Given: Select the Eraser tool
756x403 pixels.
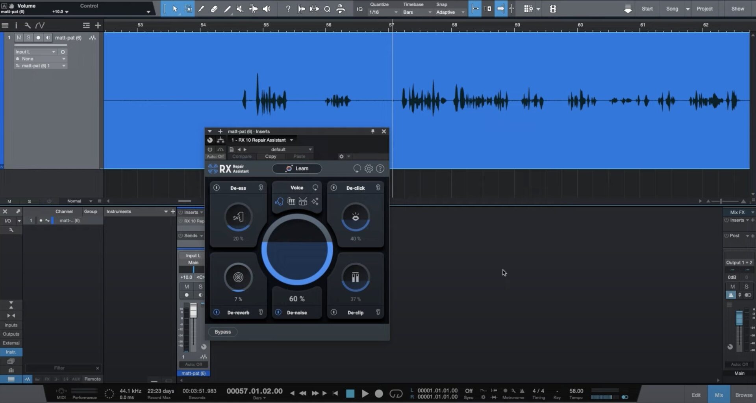Looking at the screenshot, I should (214, 8).
